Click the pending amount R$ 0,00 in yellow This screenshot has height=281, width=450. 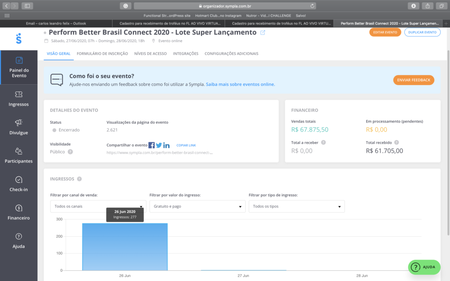[376, 130]
